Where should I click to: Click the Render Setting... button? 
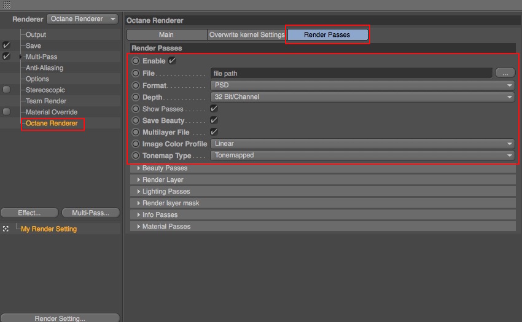coord(60,318)
